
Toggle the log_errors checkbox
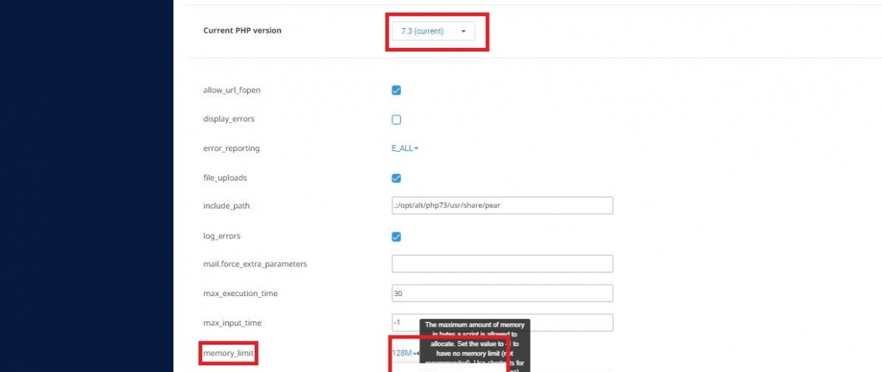tap(396, 237)
